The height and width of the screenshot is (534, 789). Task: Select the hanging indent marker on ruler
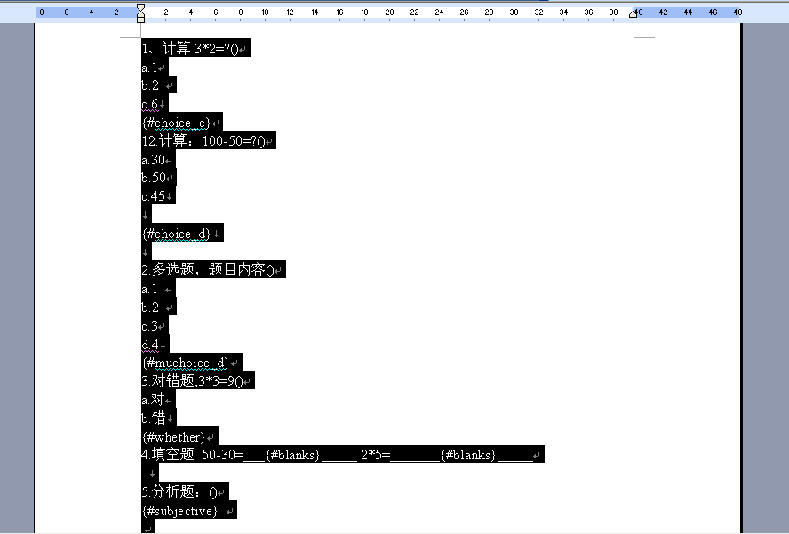[x=139, y=16]
